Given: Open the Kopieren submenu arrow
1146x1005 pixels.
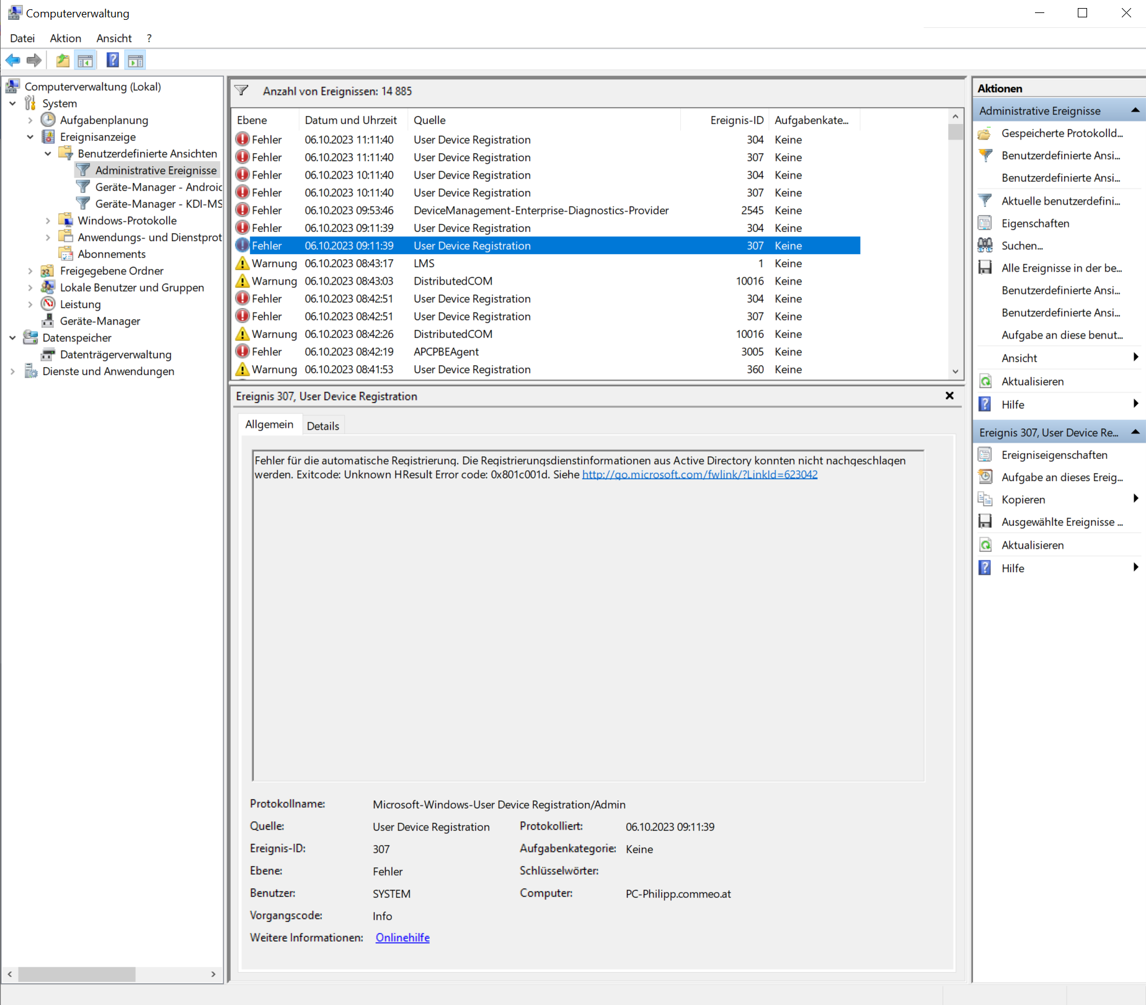Looking at the screenshot, I should pos(1135,498).
